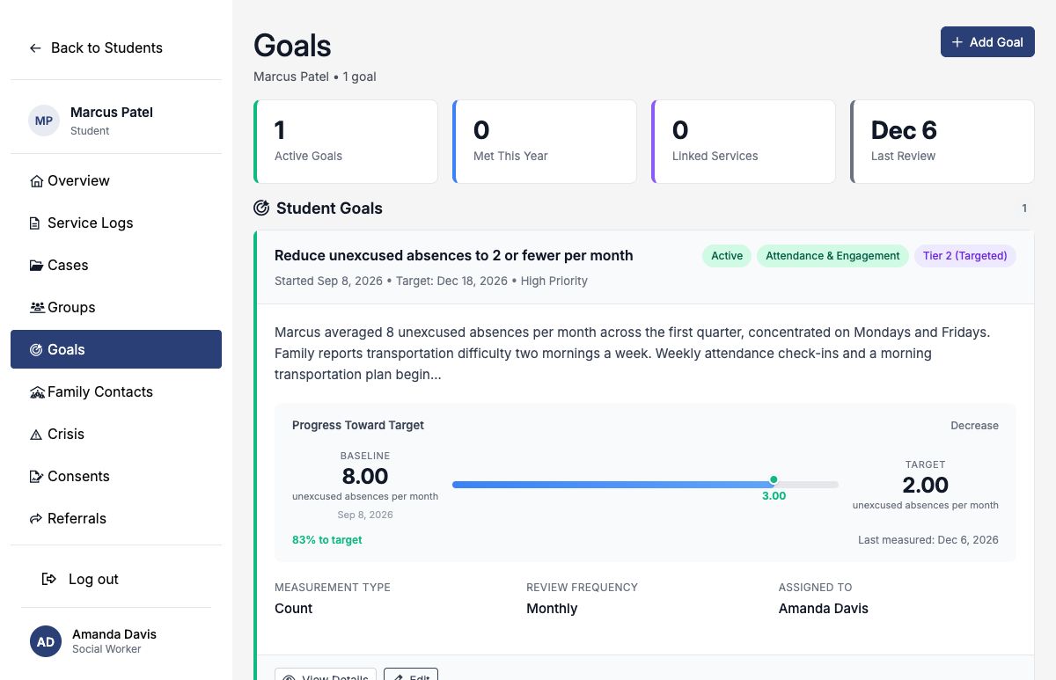The image size is (1056, 680).
Task: Select the Linked Services stat card
Action: (x=744, y=142)
